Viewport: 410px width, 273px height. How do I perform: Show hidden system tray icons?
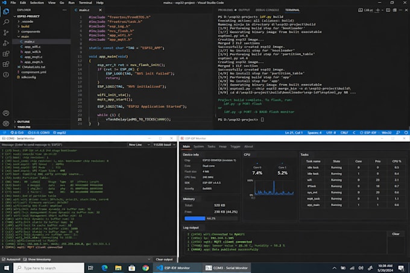pyautogui.click(x=334, y=268)
